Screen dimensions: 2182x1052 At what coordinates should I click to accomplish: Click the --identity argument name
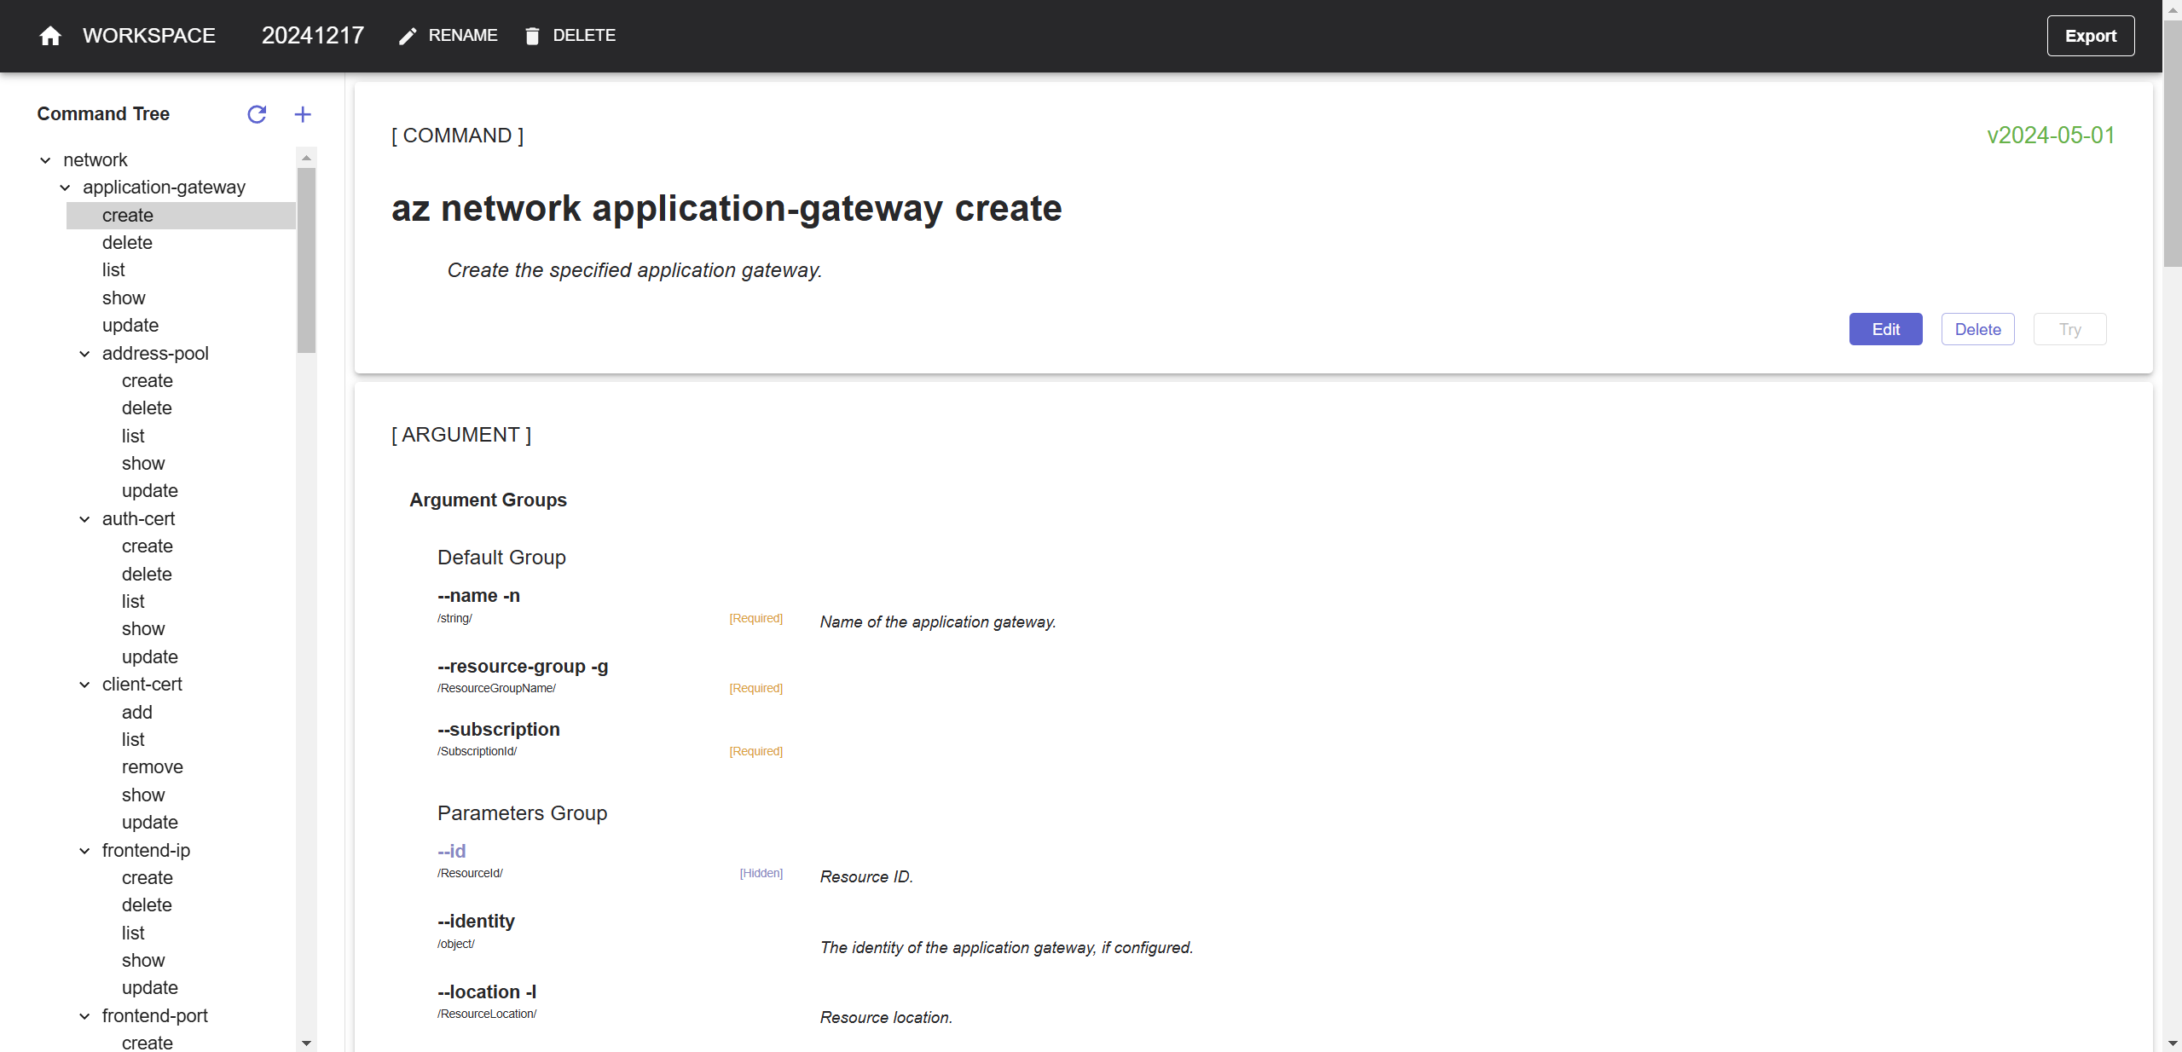coord(476,921)
